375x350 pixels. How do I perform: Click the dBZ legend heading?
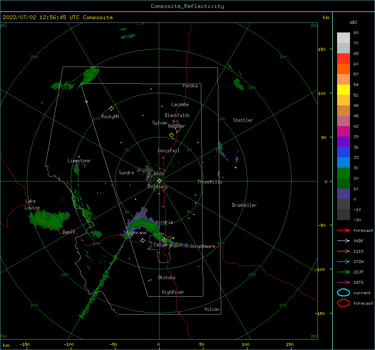point(353,22)
